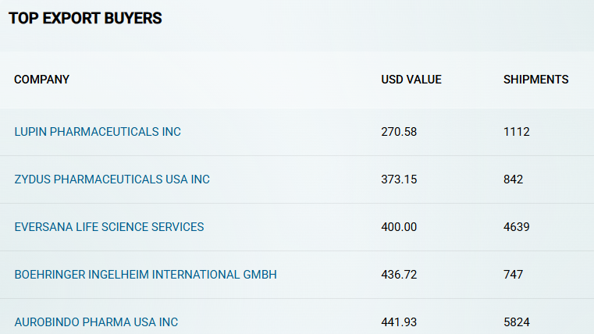Open Eversana Life Science Services link
The image size is (594, 334).
(x=109, y=227)
